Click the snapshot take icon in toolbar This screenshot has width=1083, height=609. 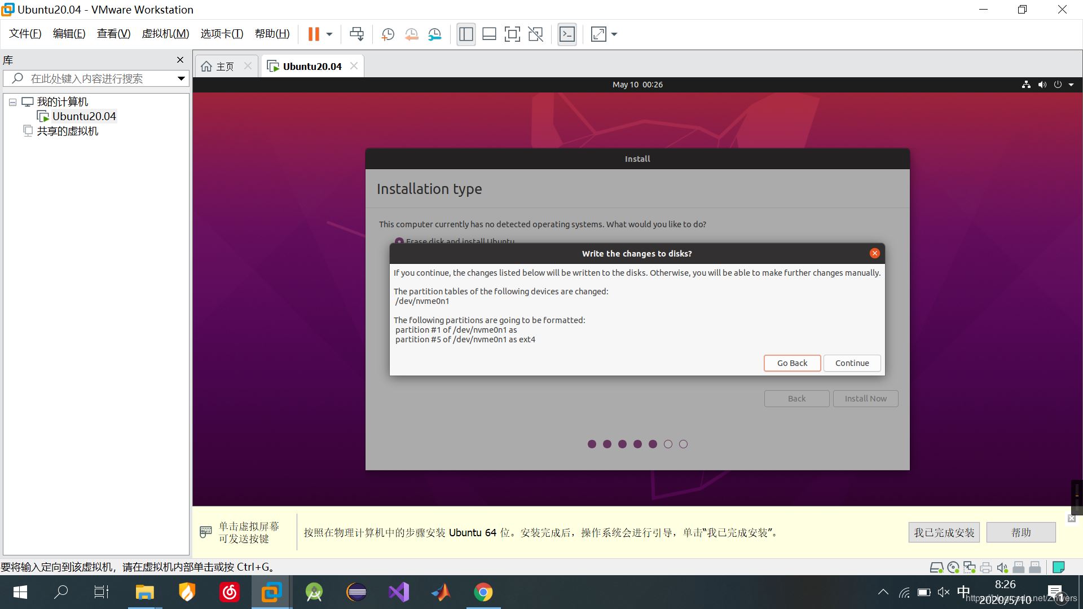click(x=388, y=34)
